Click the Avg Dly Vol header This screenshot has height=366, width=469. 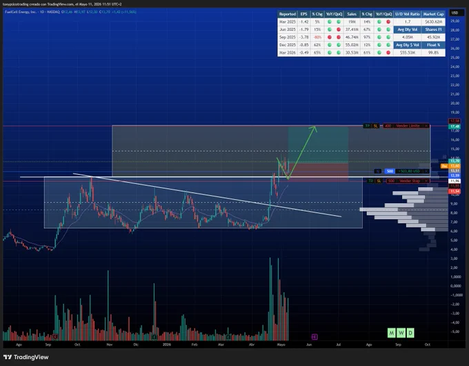point(408,30)
